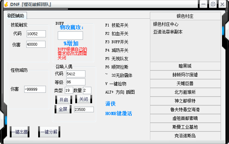Click the F4 减防开关 hotkey label
Image resolution: width=229 pixels, height=144 pixels.
tap(117, 51)
